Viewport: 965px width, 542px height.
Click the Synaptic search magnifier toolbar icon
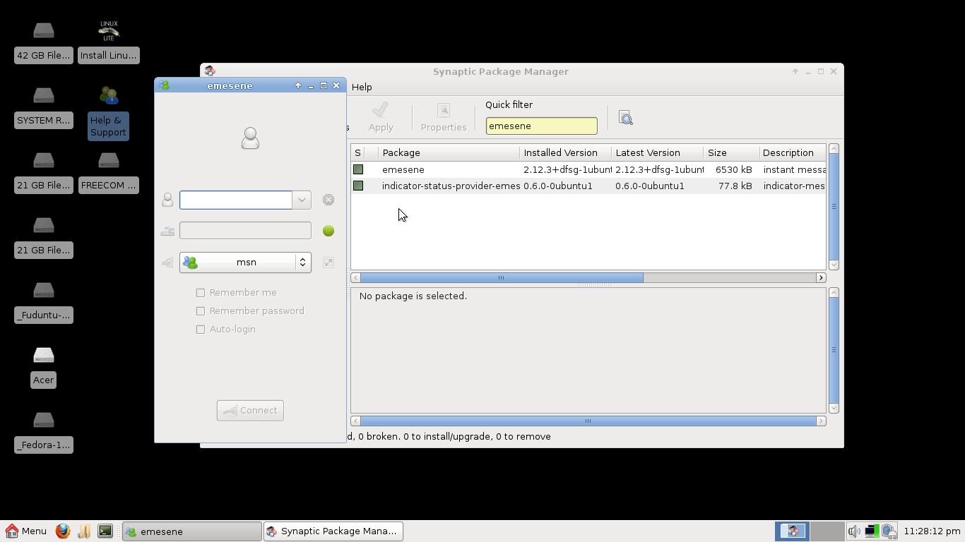[625, 117]
